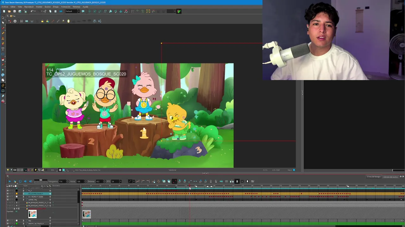Click the drawing thumbnail on timeline track
The height and width of the screenshot is (227, 405).
[87, 214]
